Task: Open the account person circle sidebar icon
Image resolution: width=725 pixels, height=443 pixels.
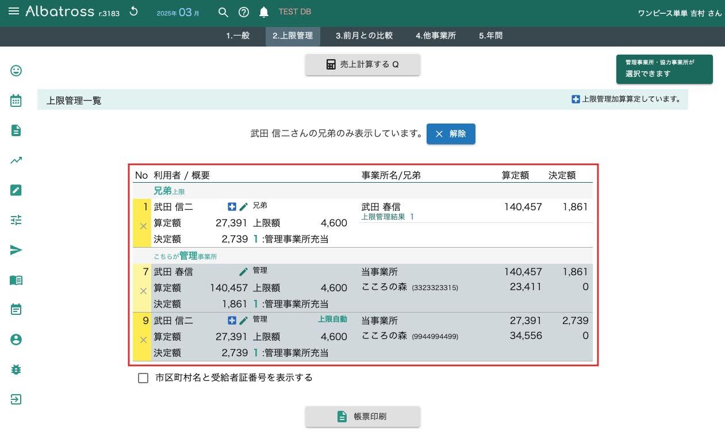Action: 16,340
